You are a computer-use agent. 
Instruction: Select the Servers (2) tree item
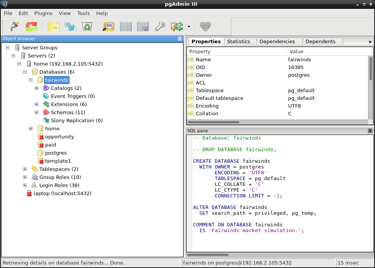click(x=41, y=56)
